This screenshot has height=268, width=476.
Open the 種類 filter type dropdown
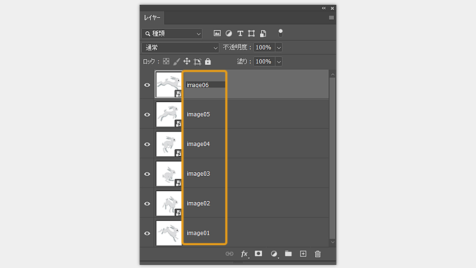tap(172, 33)
